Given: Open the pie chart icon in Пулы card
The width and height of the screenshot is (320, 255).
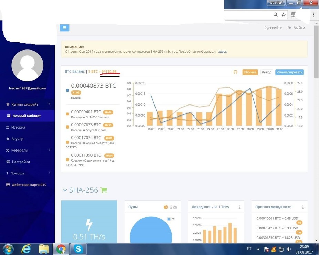Looking at the screenshot, I should coord(166,207).
